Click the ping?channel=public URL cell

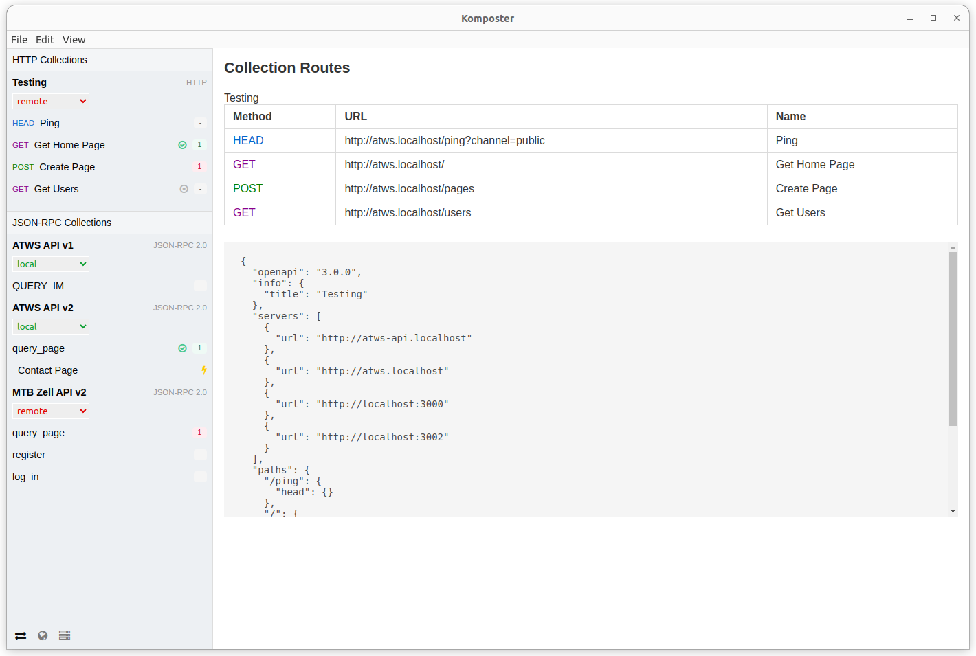point(552,141)
